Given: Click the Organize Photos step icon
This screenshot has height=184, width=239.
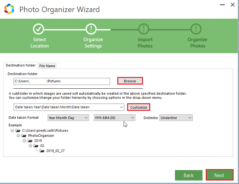Looking at the screenshot, I should pyautogui.click(x=197, y=29).
